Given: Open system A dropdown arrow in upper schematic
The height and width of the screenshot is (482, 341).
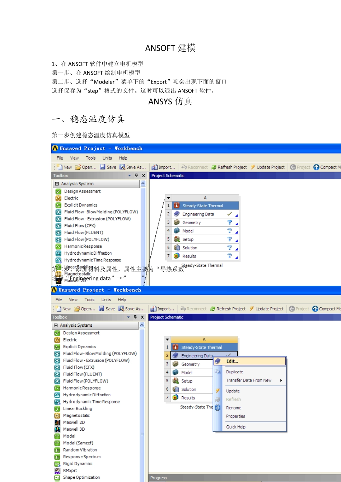Looking at the screenshot, I should (x=168, y=198).
